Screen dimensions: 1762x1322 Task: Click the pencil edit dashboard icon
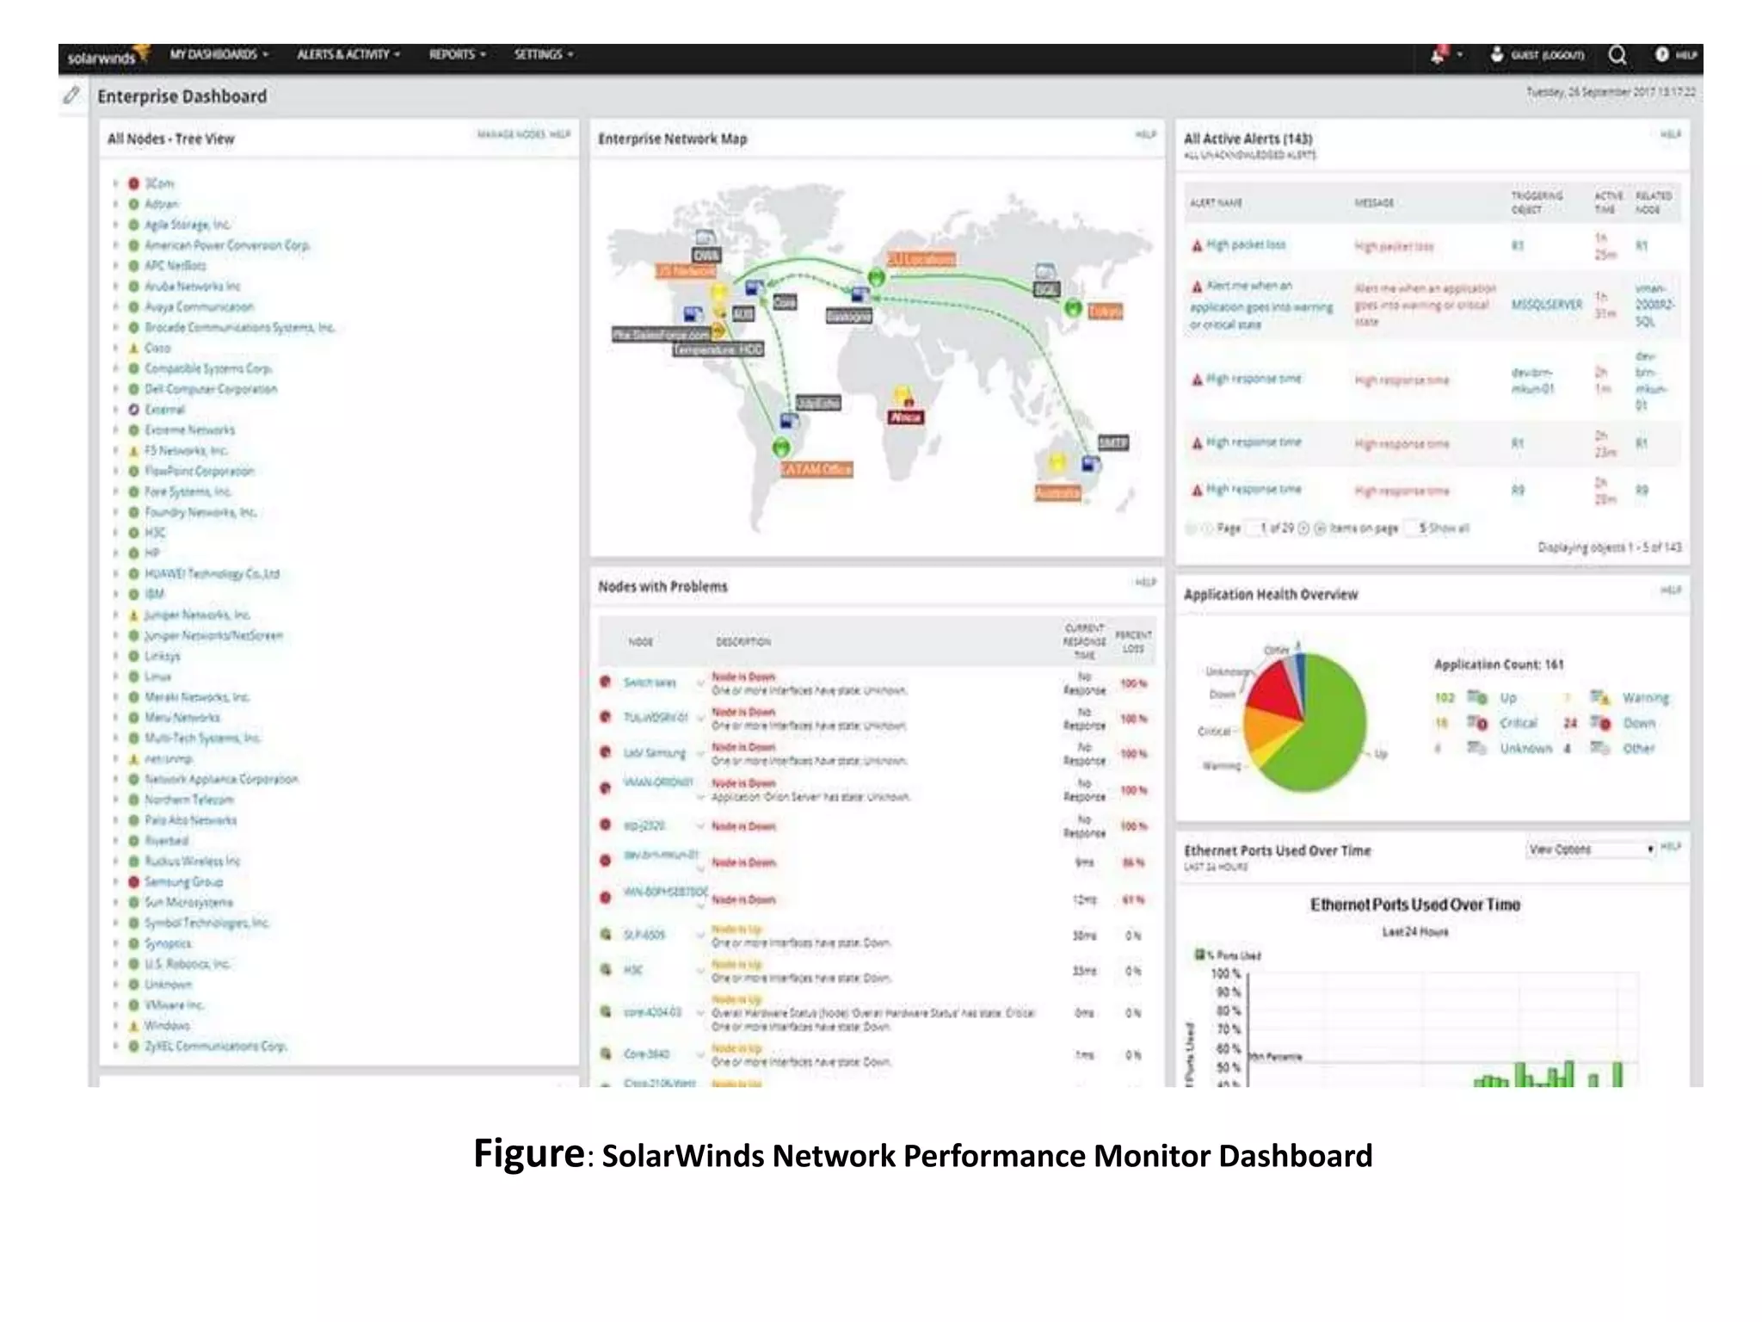[71, 95]
